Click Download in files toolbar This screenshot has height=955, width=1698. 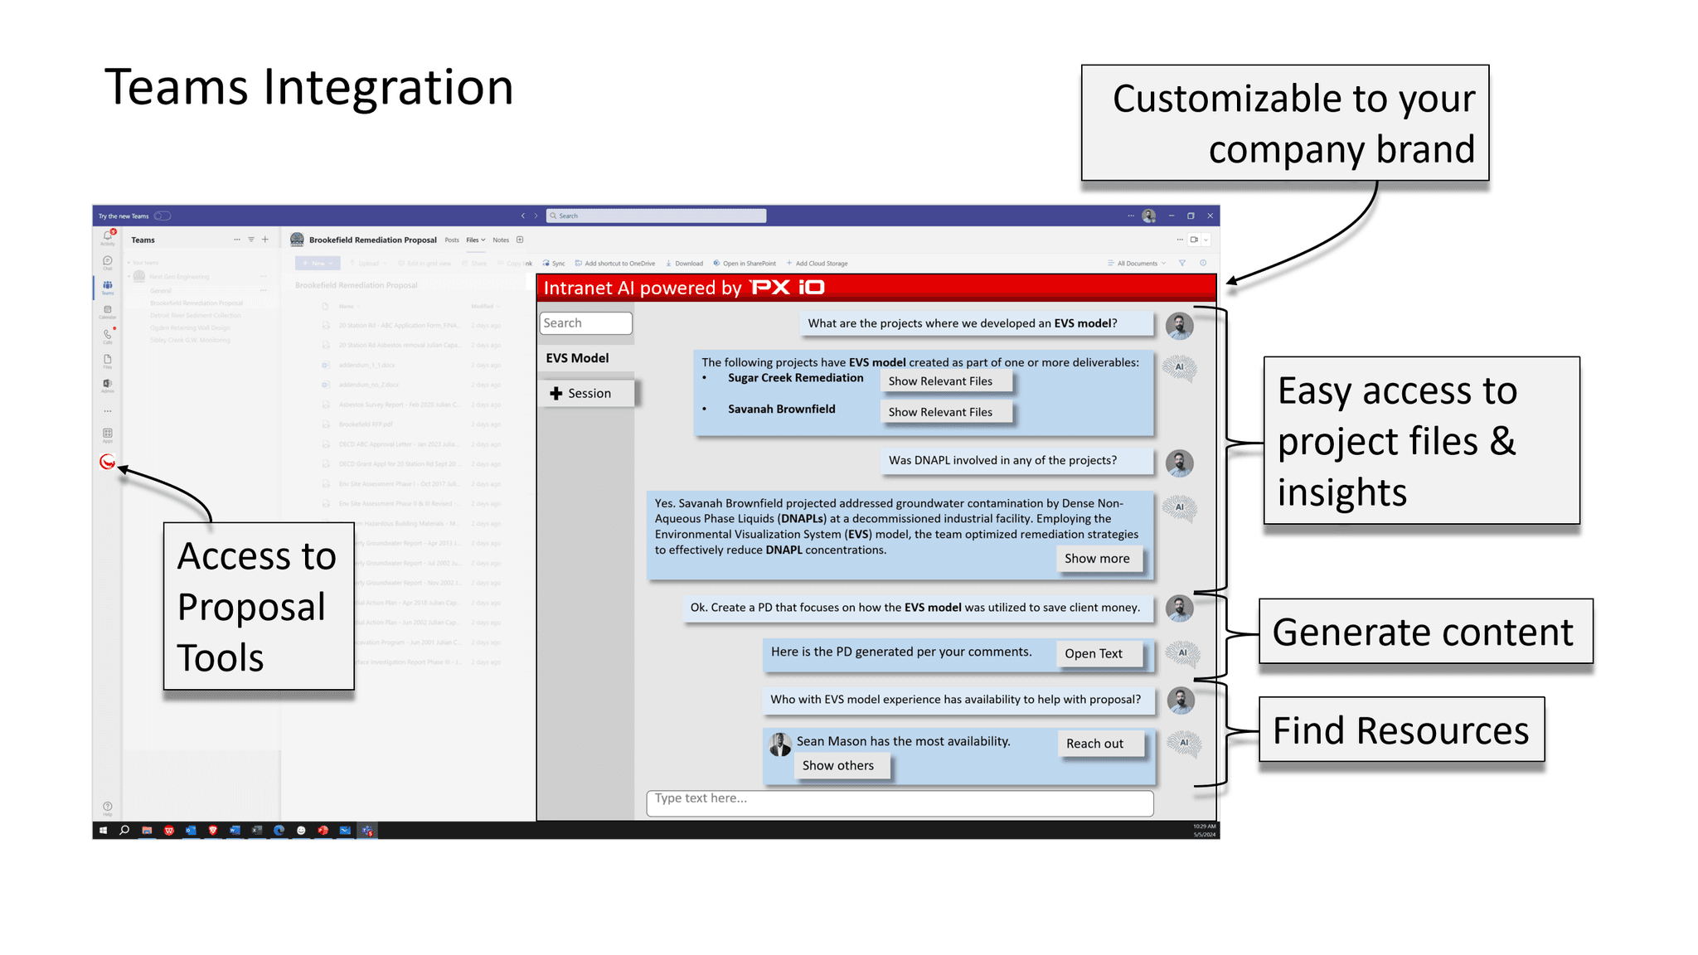(x=684, y=264)
